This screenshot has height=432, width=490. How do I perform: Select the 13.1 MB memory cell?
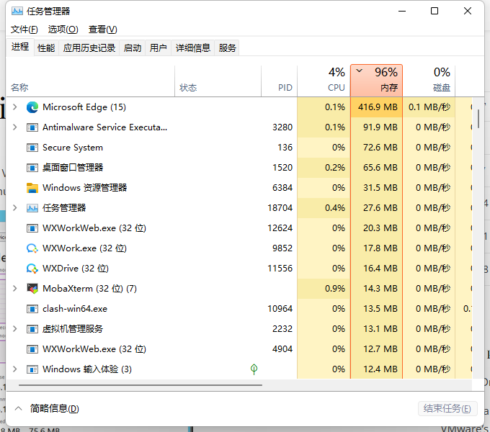(x=377, y=329)
